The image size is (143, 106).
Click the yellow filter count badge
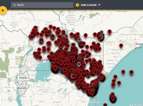tap(77, 5)
